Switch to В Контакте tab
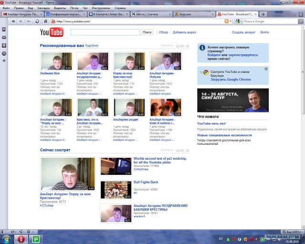Screen dimensions: 305x244 pos(109,14)
